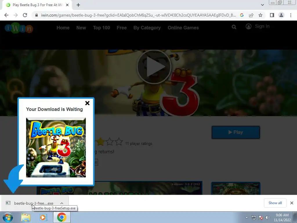Image resolution: width=297 pixels, height=223 pixels.
Task: Click the 11 player ratings text
Action: click(x=139, y=144)
